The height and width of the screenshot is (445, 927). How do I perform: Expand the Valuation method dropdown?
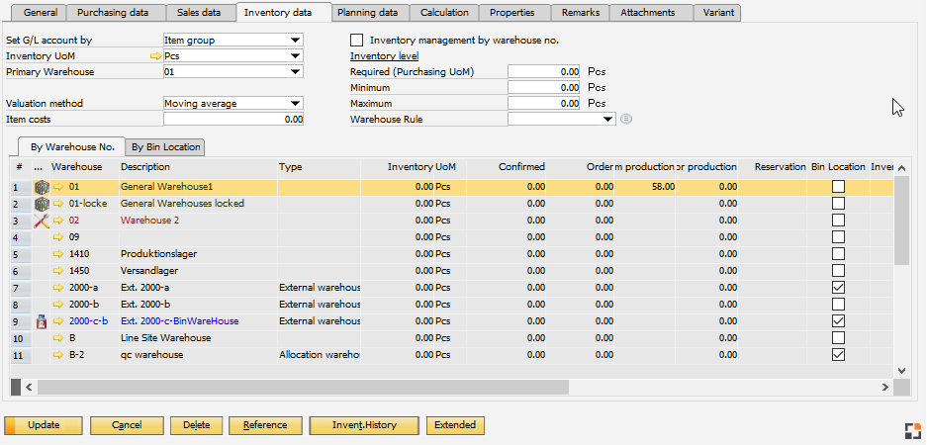coord(296,103)
